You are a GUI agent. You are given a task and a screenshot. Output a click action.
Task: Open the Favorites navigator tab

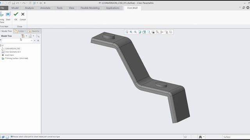tap(34, 31)
